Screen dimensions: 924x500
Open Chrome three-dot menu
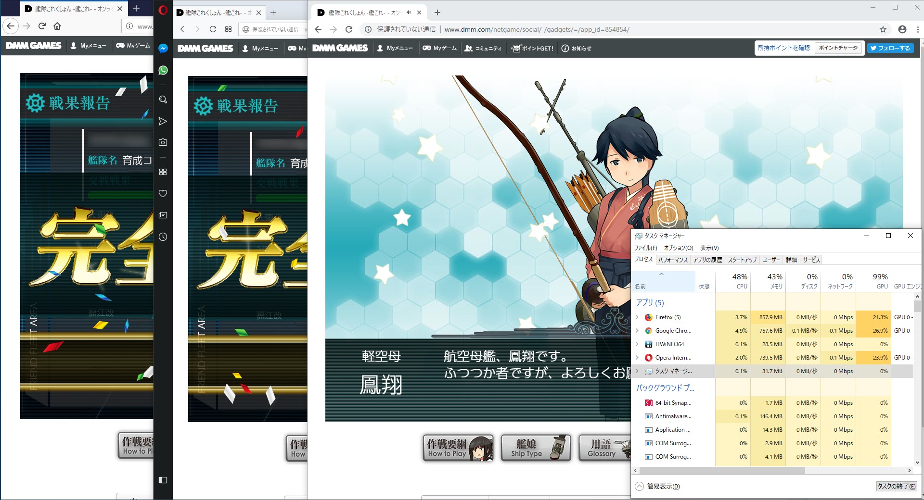click(x=918, y=29)
